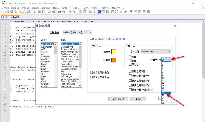Viewport: 205px width, 122px height.
Task: Open Find with the binoculars icon
Action: pos(60,12)
